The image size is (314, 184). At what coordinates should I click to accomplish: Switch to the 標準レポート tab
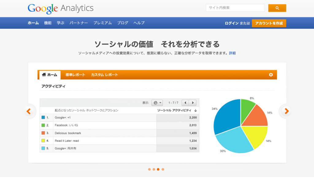pyautogui.click(x=75, y=75)
